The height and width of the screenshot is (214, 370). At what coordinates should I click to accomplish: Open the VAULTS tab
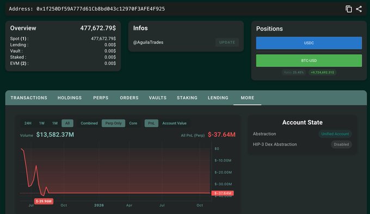158,98
